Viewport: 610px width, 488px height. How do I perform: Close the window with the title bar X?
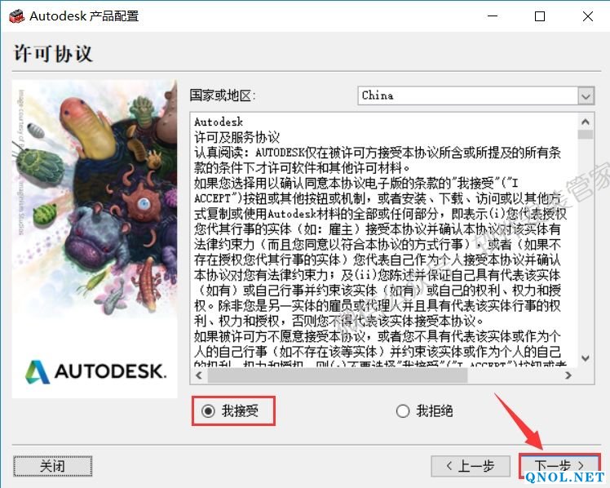[584, 16]
